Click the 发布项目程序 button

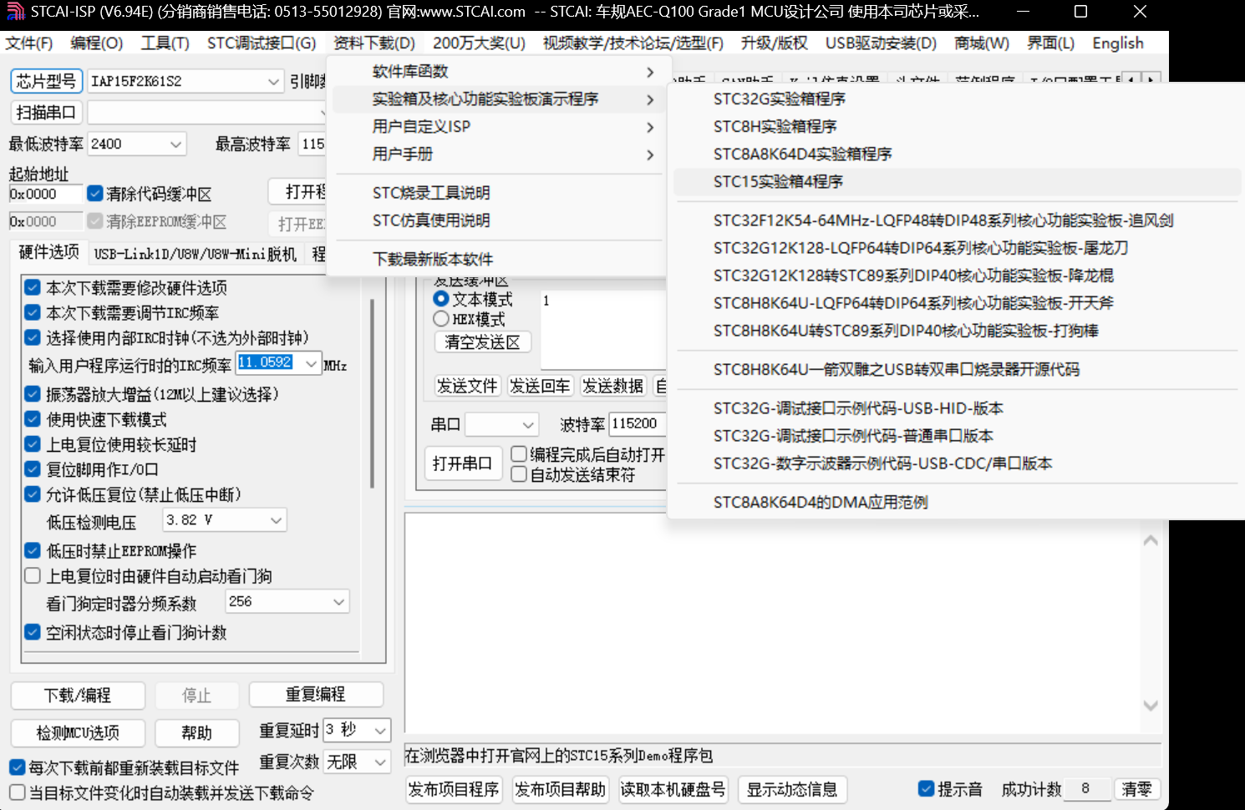pyautogui.click(x=454, y=789)
